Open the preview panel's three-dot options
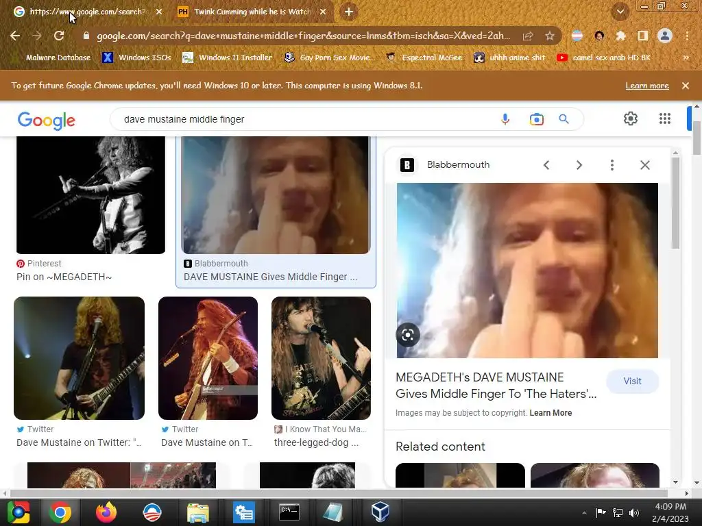Image resolution: width=702 pixels, height=526 pixels. click(612, 165)
